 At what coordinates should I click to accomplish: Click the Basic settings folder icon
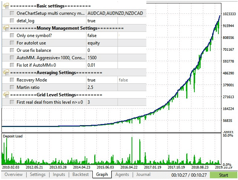click(x=6, y=6)
